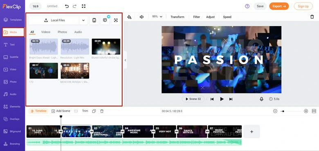Expand the Local Files upload dropdown arrow
This screenshot has height=151, width=319.
(83, 20)
